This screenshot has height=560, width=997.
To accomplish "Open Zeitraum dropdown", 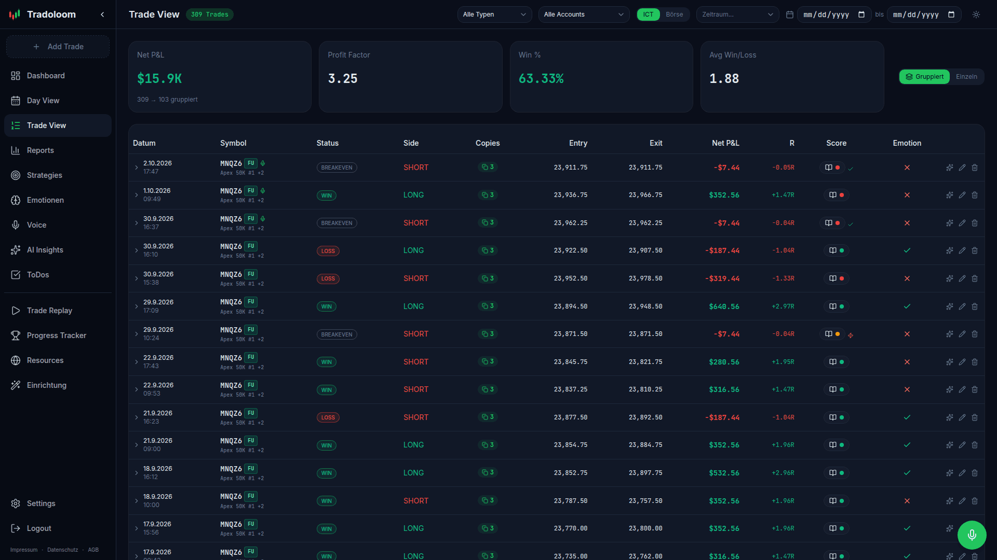I will pos(737,15).
